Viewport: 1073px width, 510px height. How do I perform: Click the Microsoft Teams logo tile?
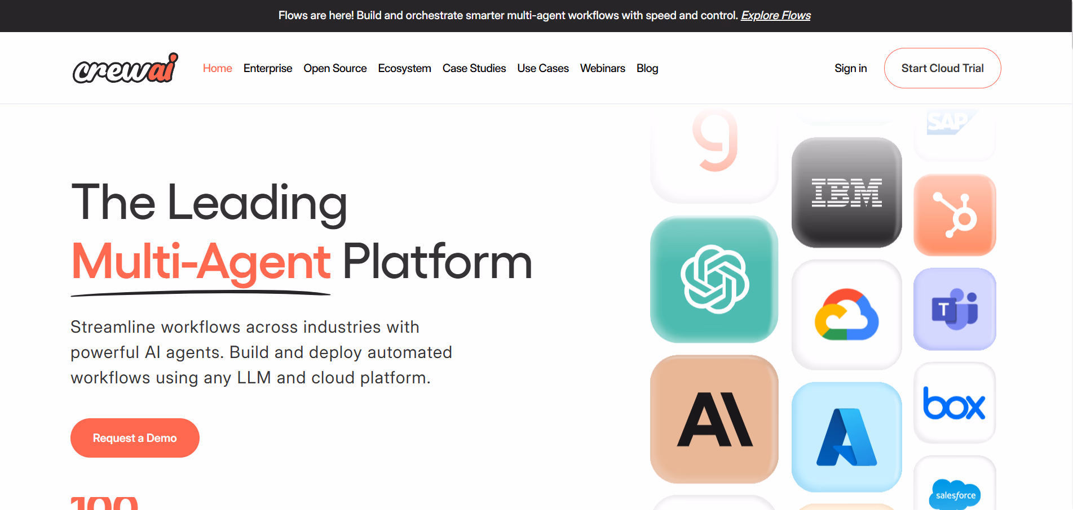click(x=955, y=309)
